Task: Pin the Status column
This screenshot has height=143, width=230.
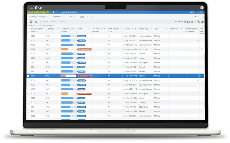Action: point(89,29)
